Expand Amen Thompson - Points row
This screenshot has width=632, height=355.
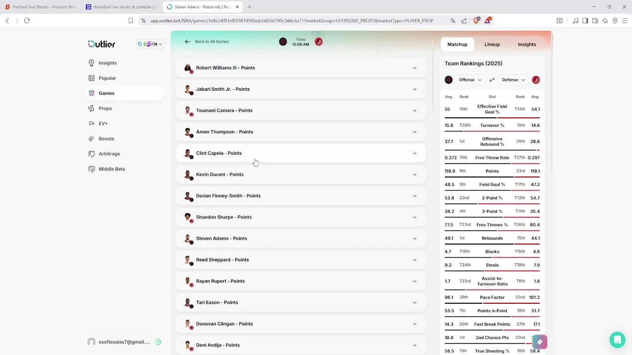[301, 132]
